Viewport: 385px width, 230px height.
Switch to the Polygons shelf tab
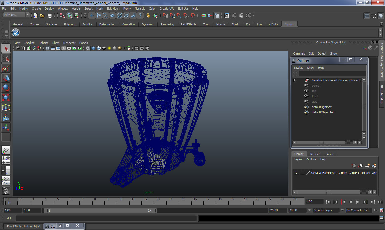pos(70,24)
